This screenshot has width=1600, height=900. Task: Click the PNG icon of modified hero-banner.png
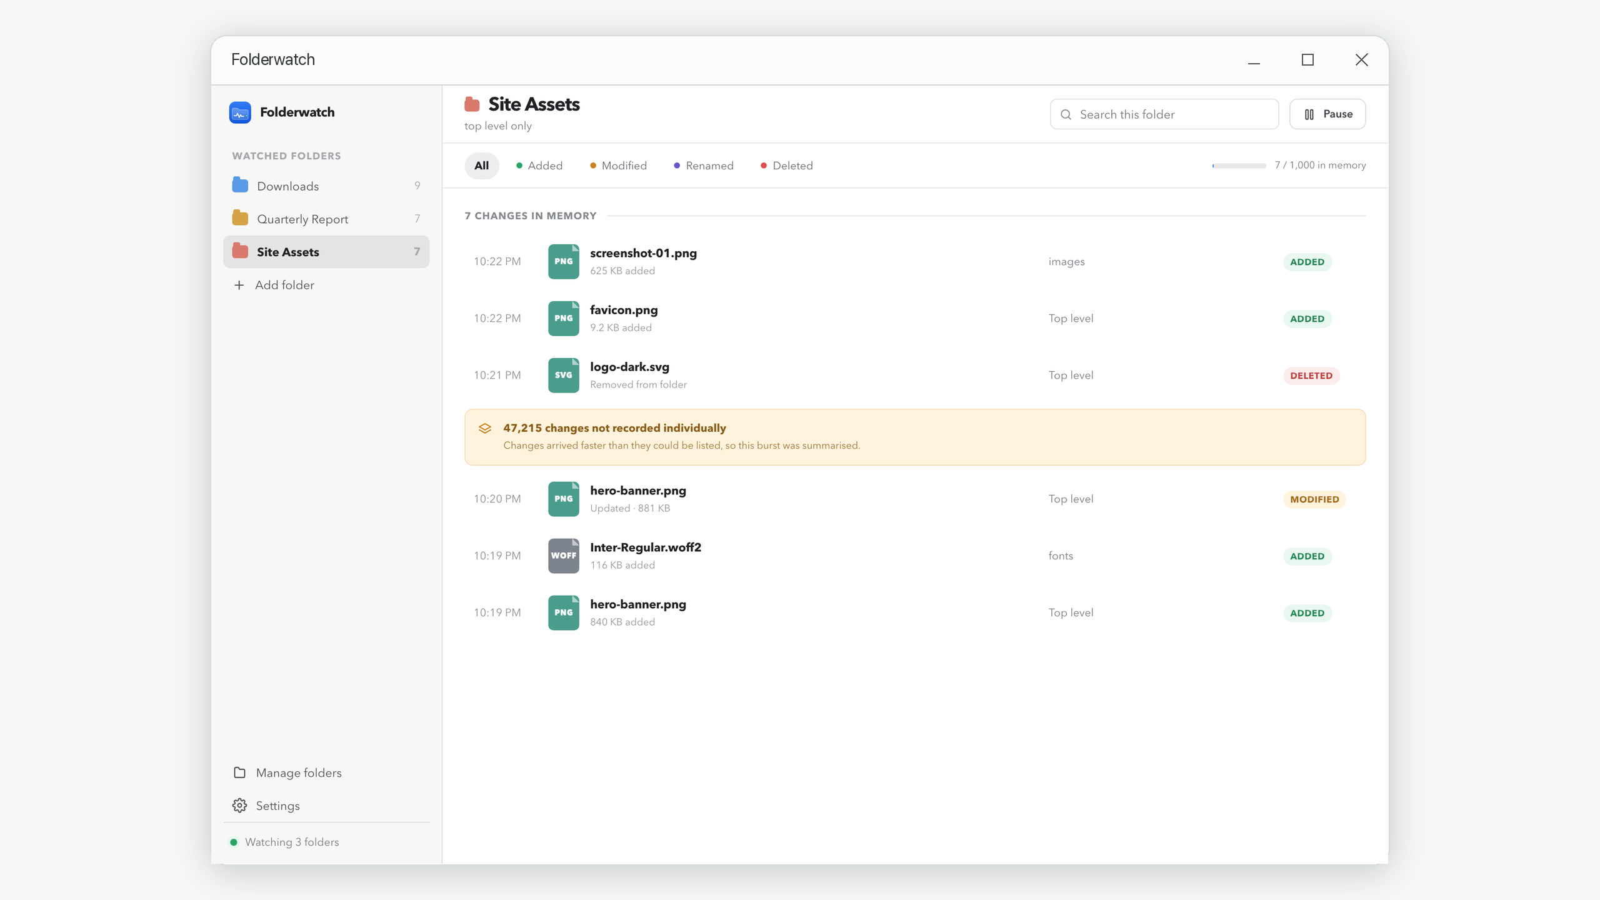click(564, 499)
